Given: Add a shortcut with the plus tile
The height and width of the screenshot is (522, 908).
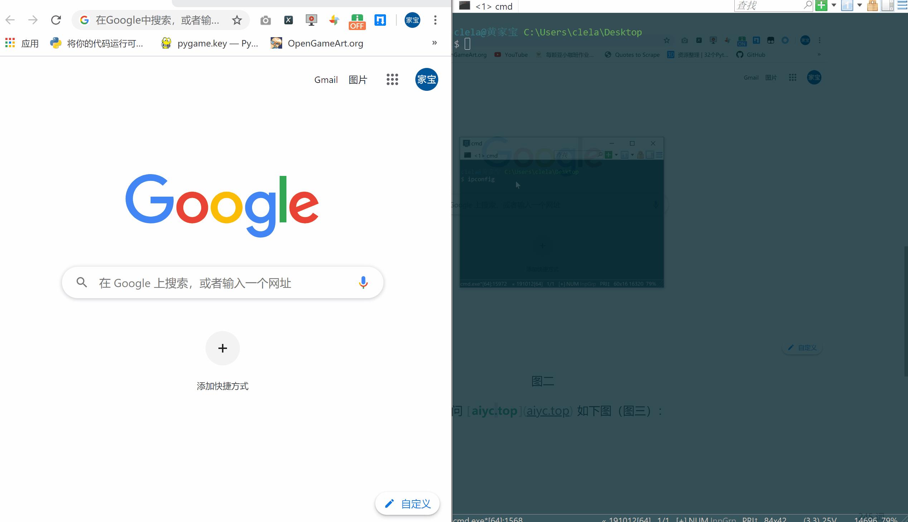Looking at the screenshot, I should [223, 348].
